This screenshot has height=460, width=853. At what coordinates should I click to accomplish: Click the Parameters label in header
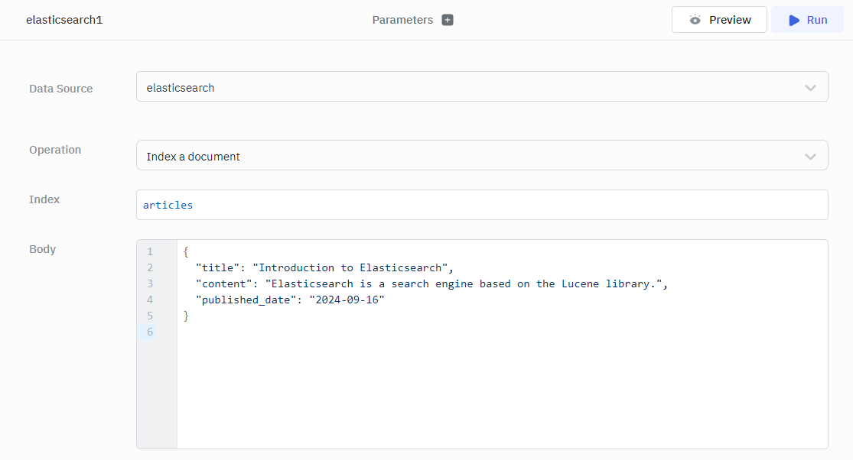click(x=402, y=20)
